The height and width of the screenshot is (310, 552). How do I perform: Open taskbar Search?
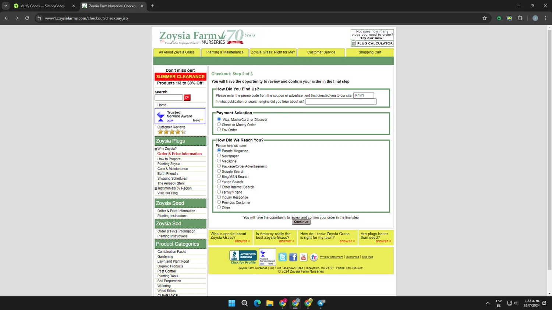coord(244,303)
